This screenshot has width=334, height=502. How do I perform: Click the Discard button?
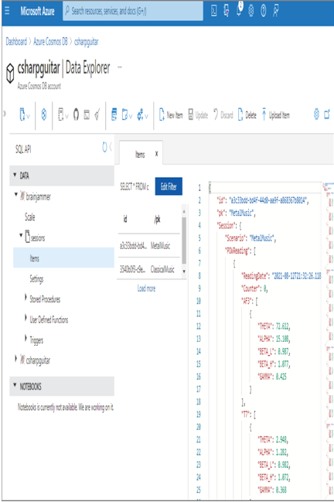(x=223, y=115)
